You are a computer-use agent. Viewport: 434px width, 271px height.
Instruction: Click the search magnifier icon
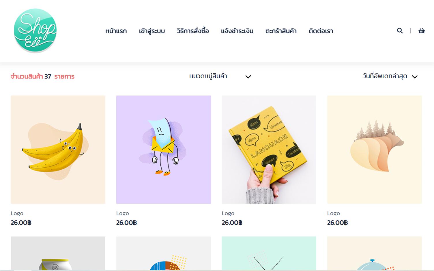(x=400, y=30)
